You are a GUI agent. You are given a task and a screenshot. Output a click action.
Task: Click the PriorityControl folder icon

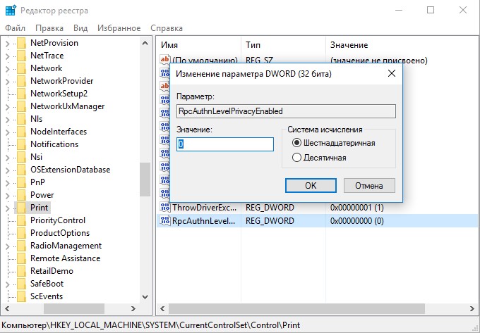[x=21, y=220]
